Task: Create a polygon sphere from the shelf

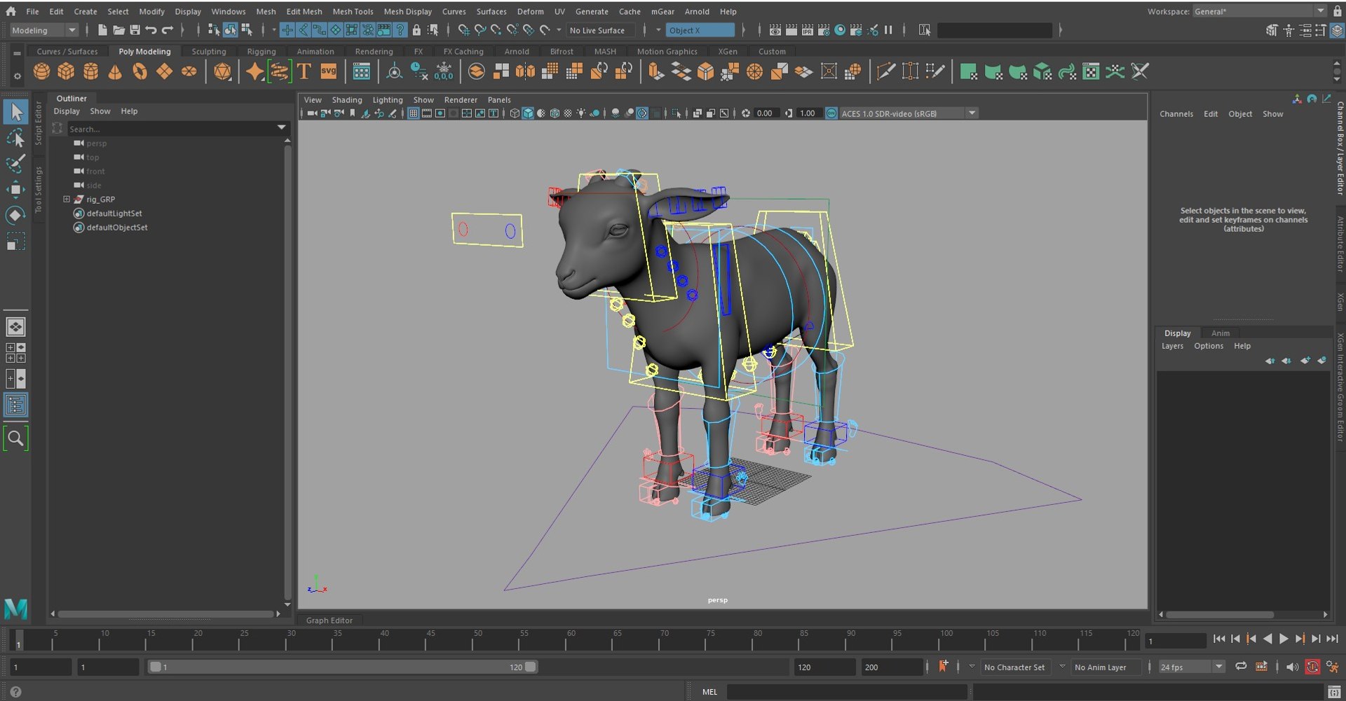Action: [42, 71]
